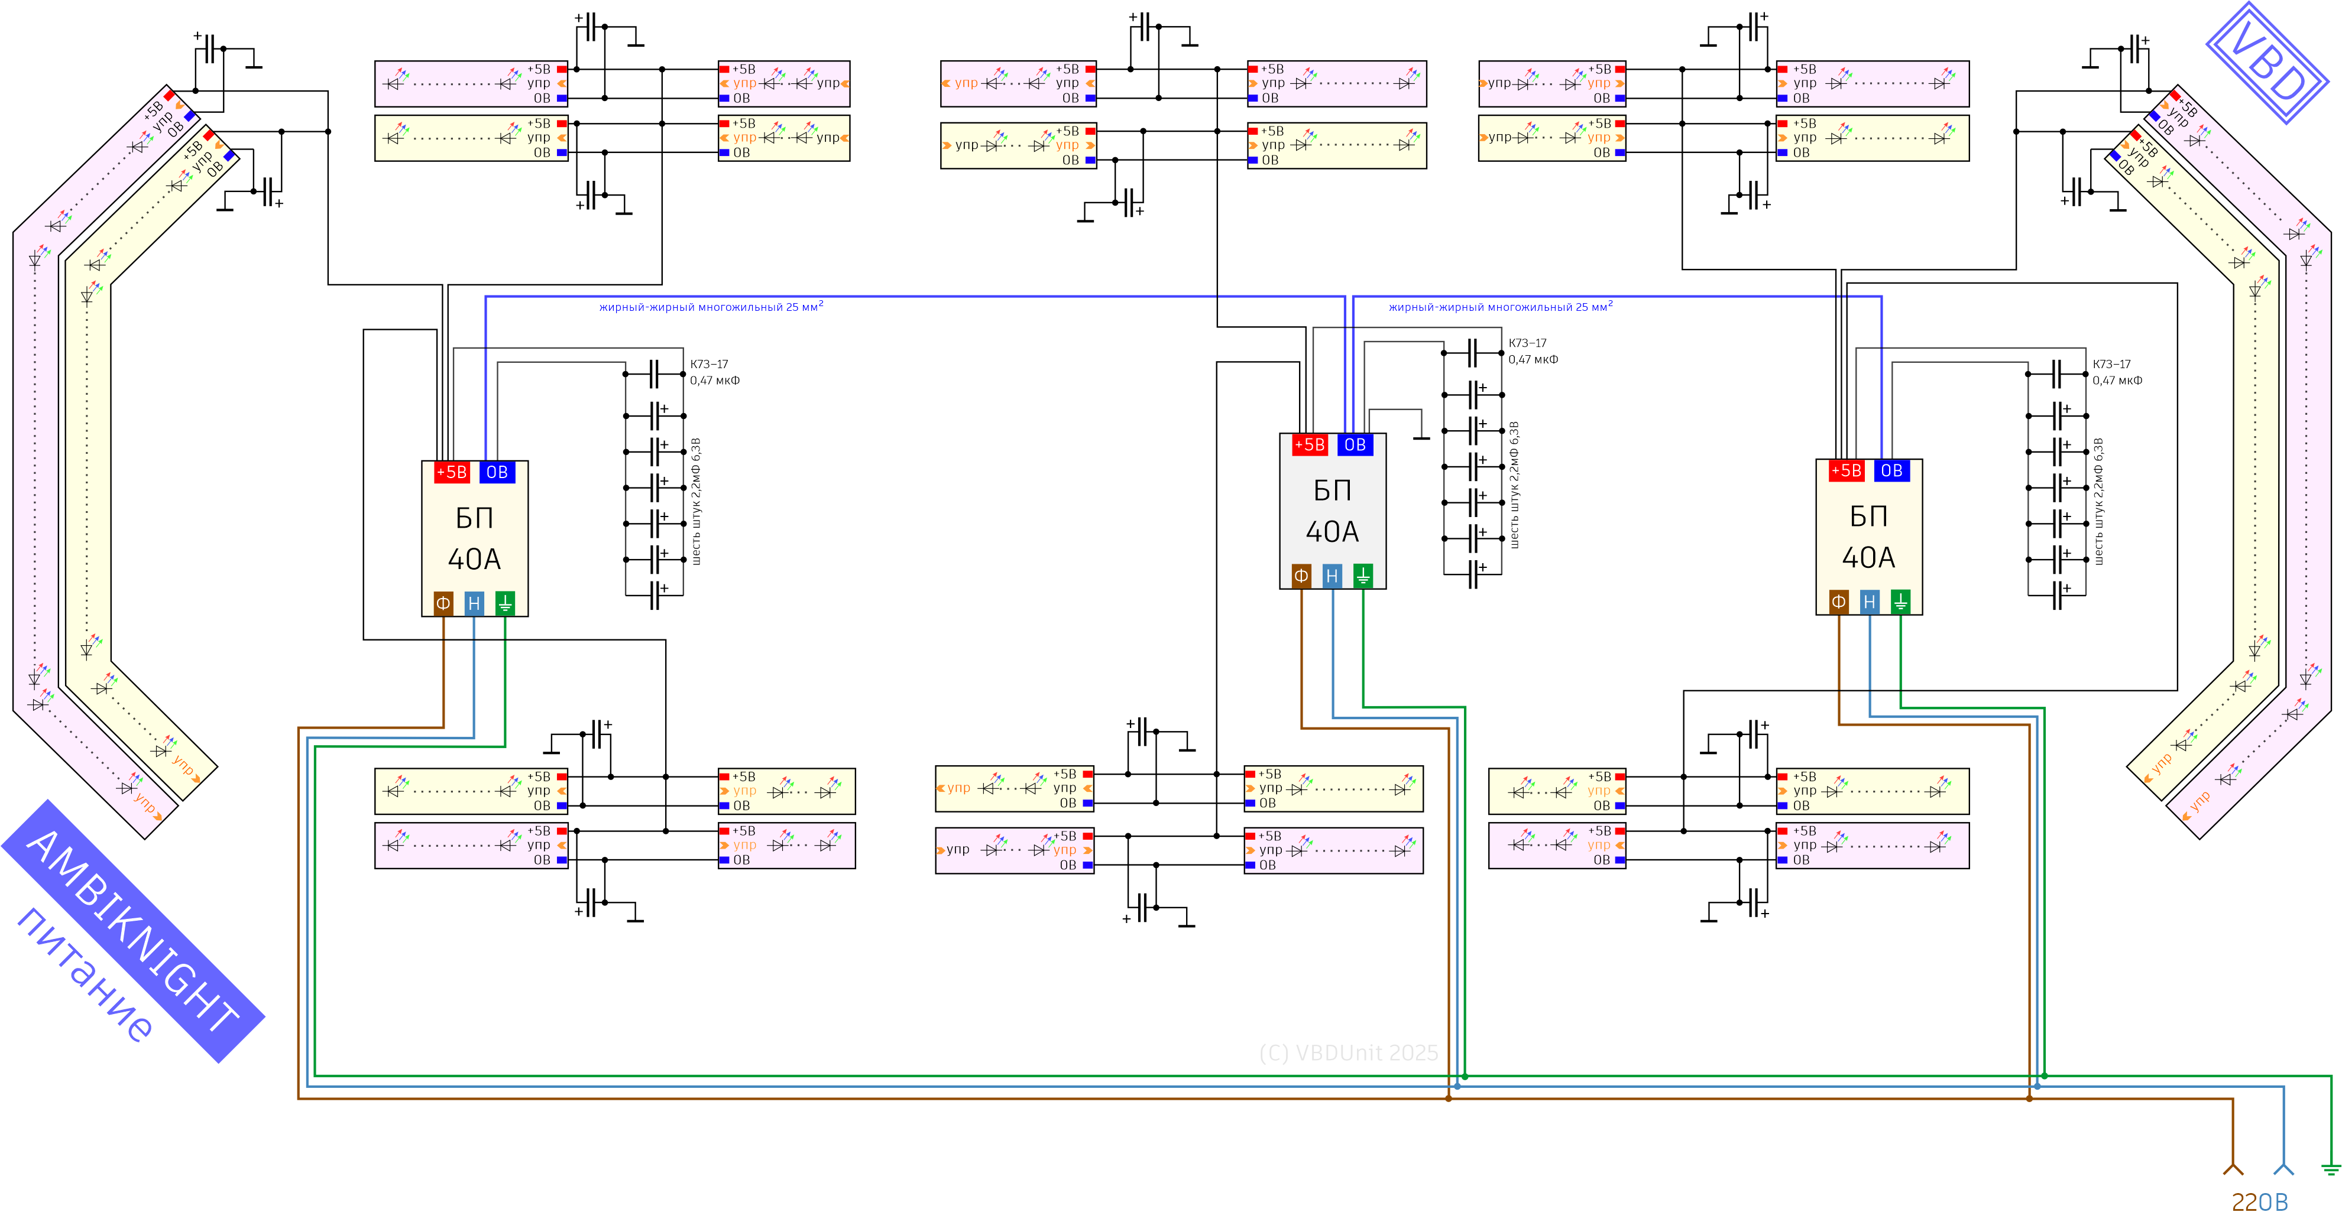
Task: Click the VBD logo stamp
Action: [2266, 62]
